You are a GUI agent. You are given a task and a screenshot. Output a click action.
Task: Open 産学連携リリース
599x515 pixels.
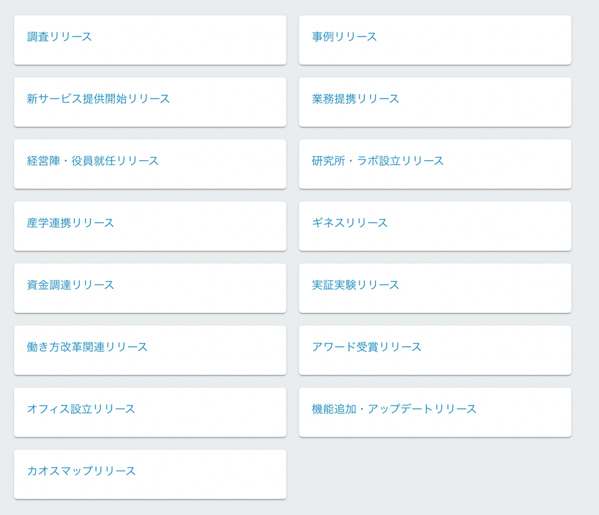click(x=71, y=223)
